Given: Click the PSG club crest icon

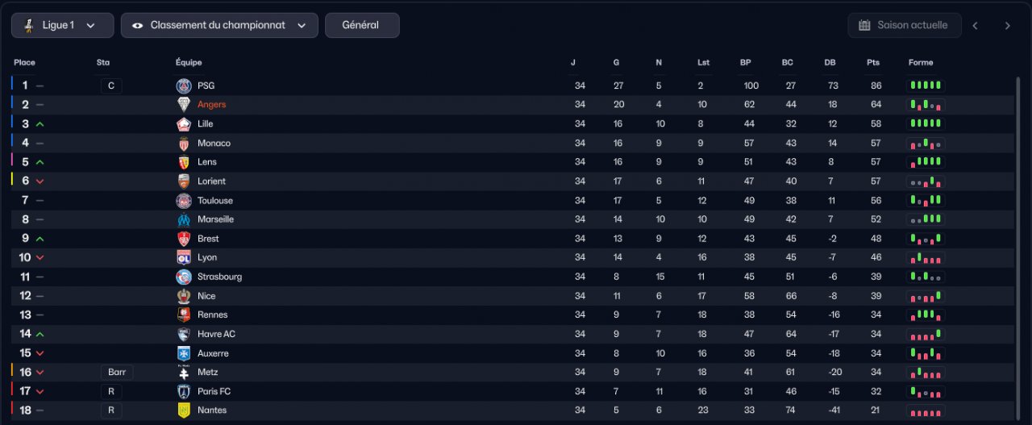Looking at the screenshot, I should [x=184, y=85].
